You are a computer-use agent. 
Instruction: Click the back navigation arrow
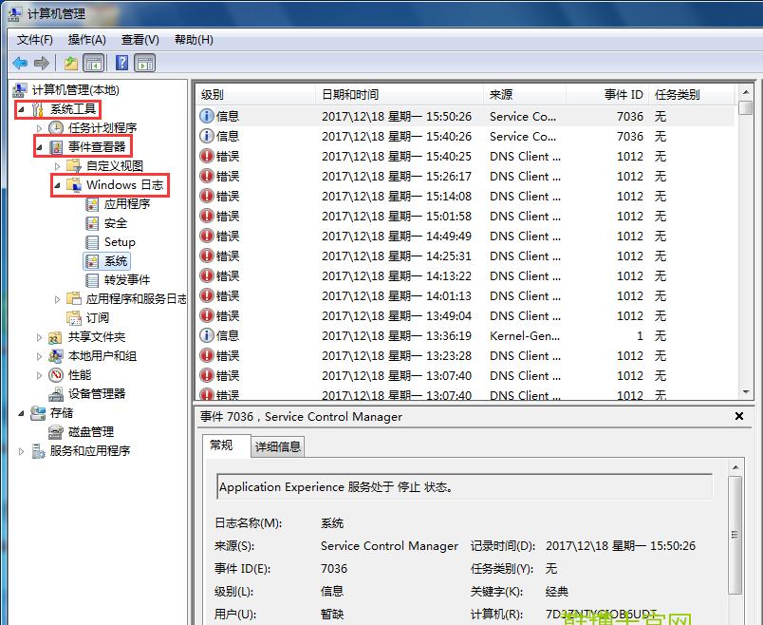coord(21,63)
